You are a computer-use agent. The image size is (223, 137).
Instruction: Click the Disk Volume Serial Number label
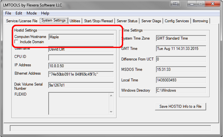pyautogui.click(x=29, y=86)
